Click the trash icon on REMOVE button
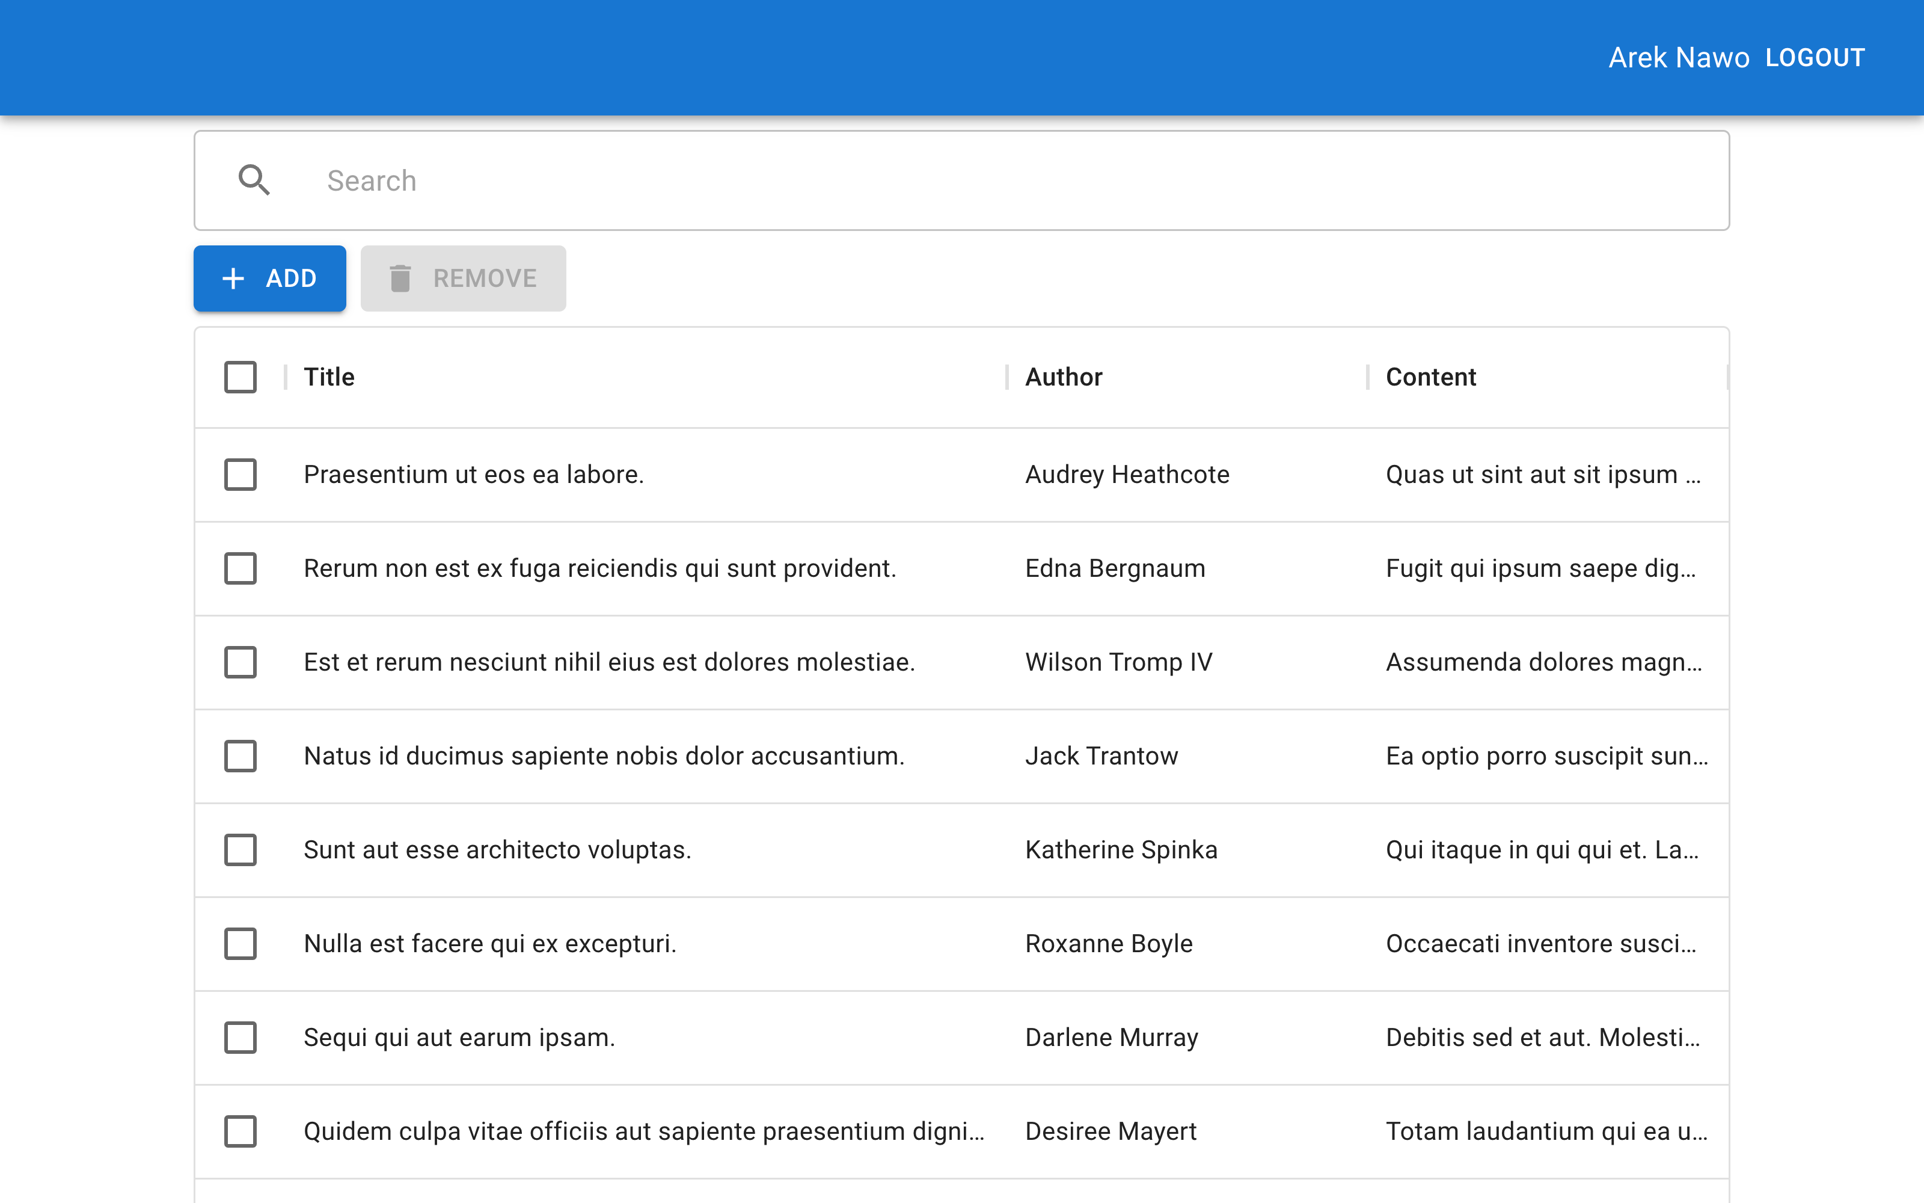Viewport: 1924px width, 1203px height. point(400,278)
